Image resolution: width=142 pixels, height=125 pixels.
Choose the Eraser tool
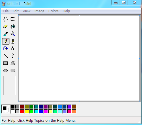[6, 26]
